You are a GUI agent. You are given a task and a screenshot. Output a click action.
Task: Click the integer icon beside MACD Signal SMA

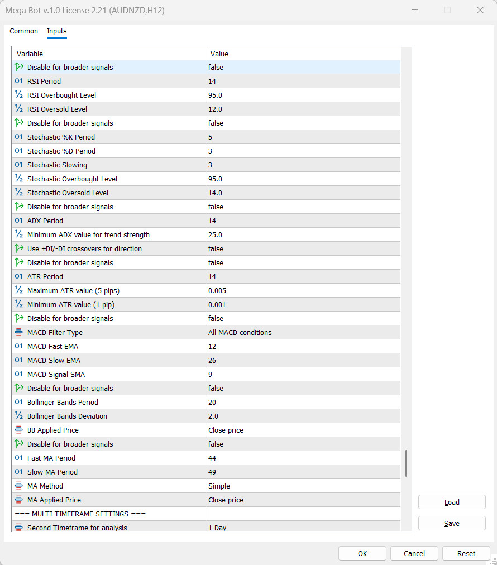click(x=19, y=374)
